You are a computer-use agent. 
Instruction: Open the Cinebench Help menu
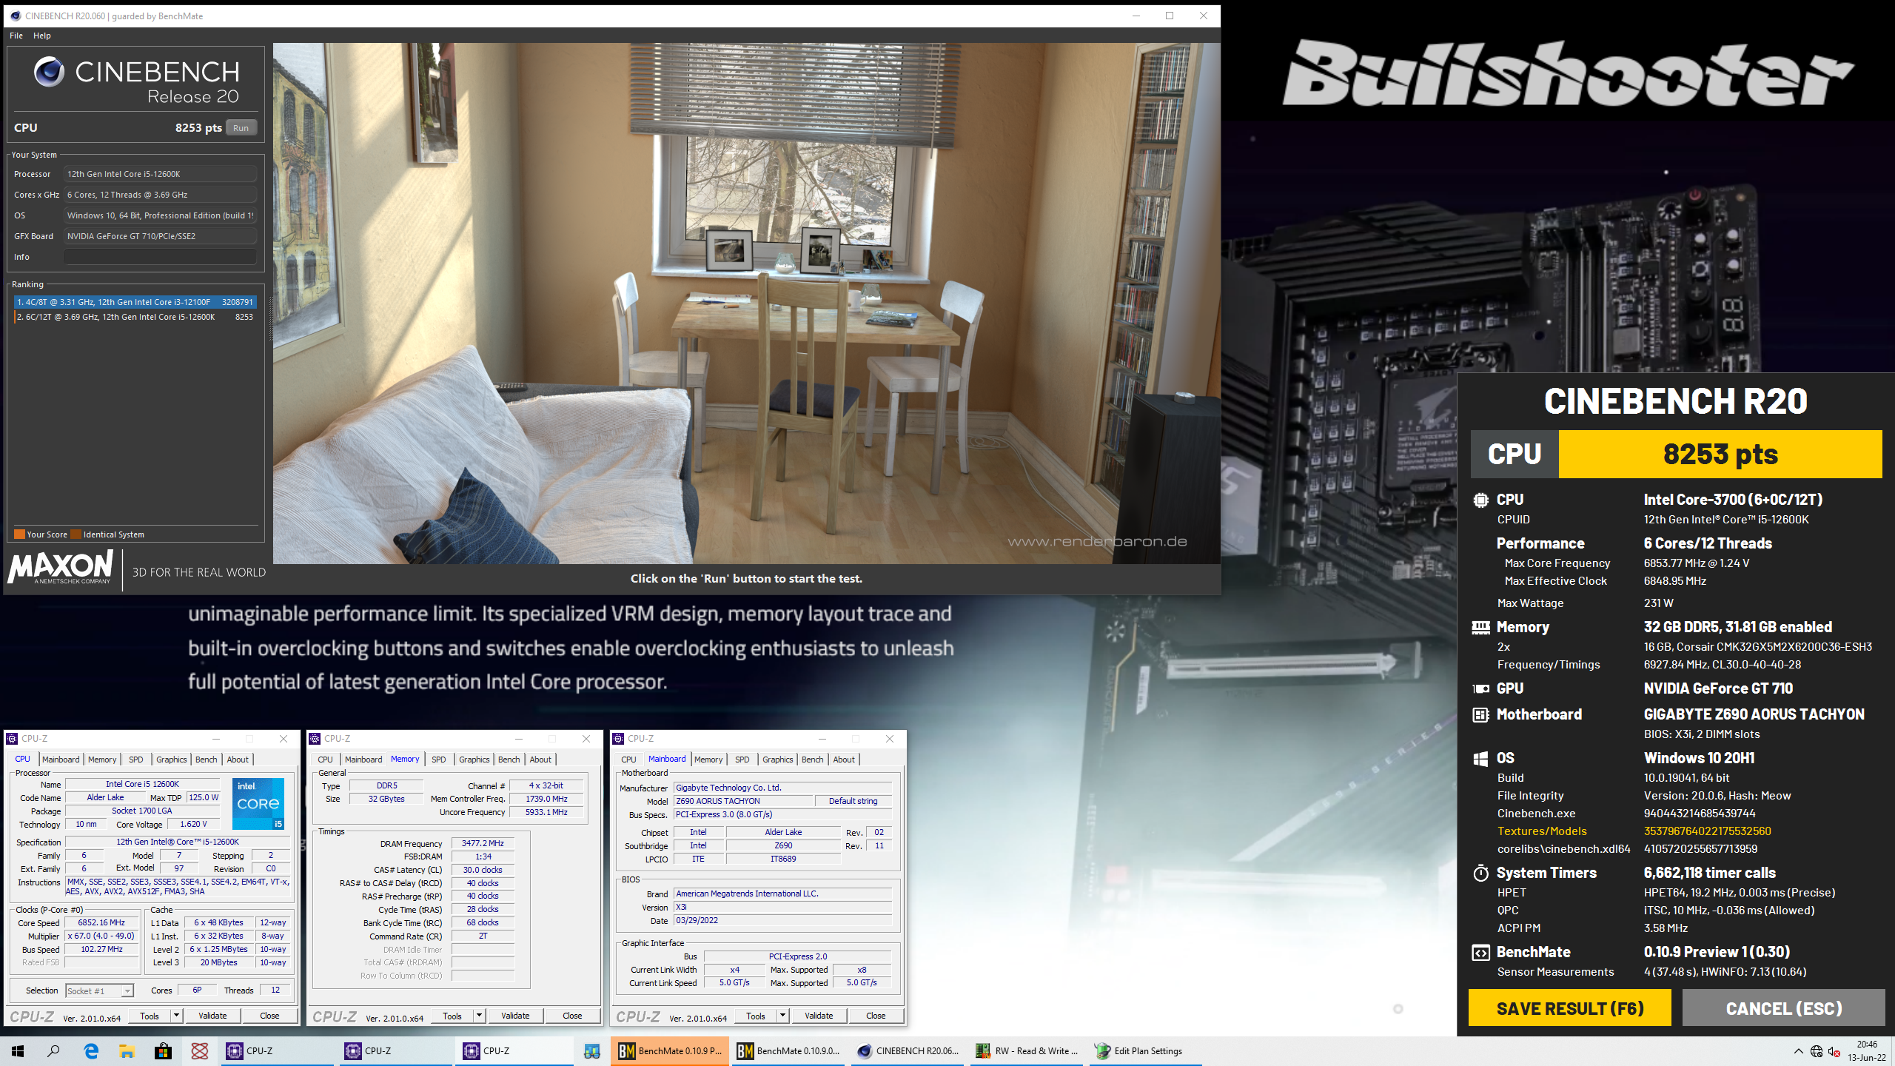click(42, 36)
